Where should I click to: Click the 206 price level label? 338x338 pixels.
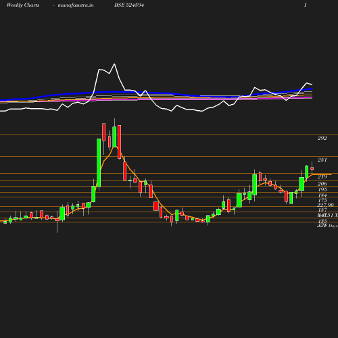(322, 184)
